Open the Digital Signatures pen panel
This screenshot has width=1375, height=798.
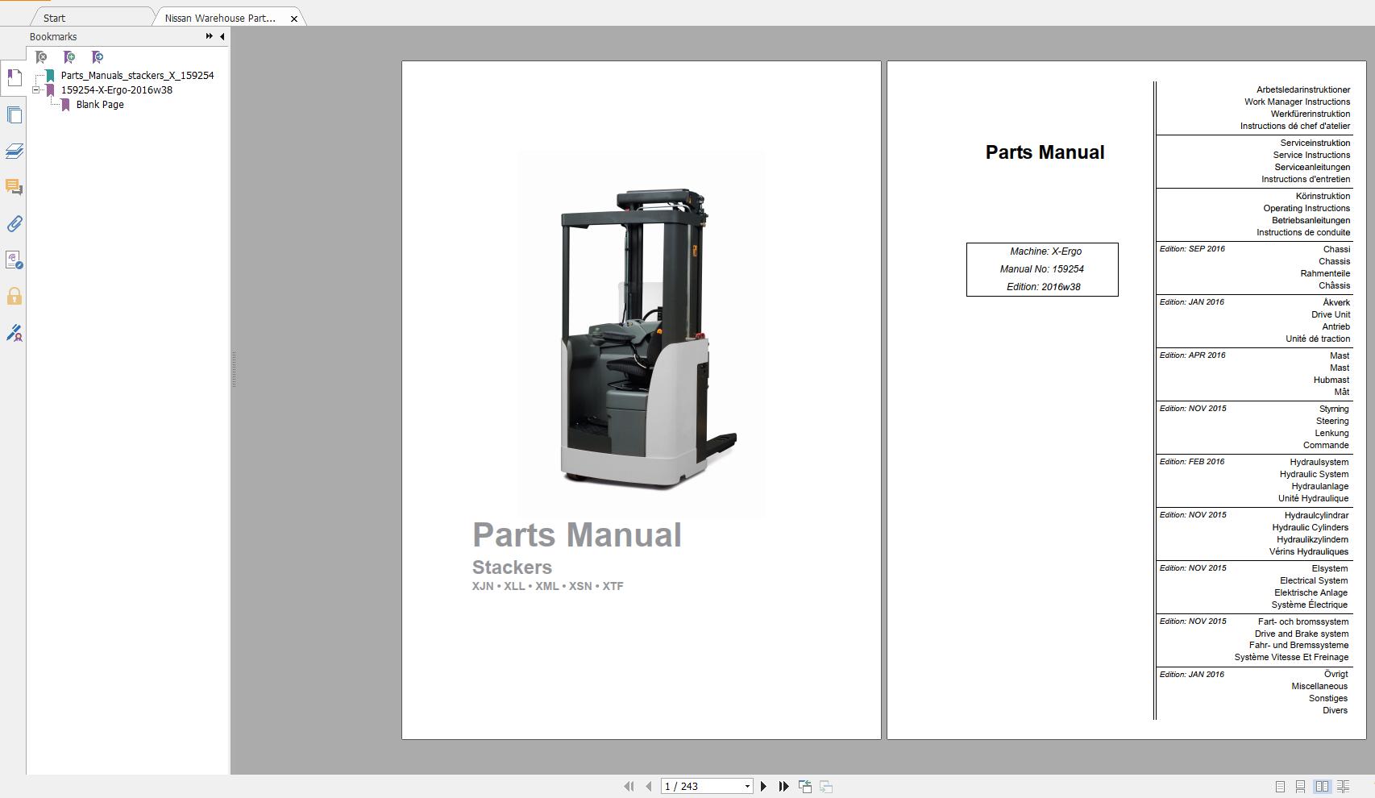(x=14, y=333)
